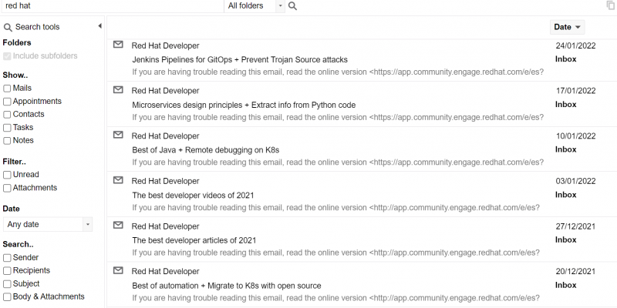This screenshot has height=308, width=617.
Task: Open Jenkins Pipelines for GitOps email
Action: [x=240, y=59]
